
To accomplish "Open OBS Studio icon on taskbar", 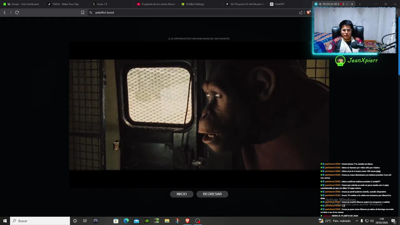I will [197, 221].
